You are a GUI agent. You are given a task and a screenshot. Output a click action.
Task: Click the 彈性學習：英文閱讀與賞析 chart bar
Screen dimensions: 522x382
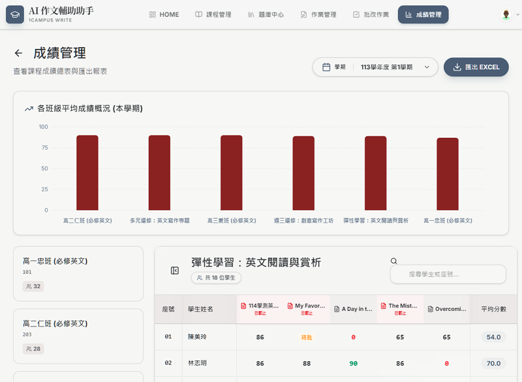pyautogui.click(x=376, y=173)
